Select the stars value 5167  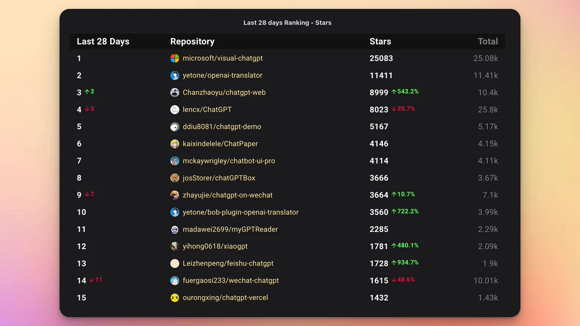coord(379,127)
